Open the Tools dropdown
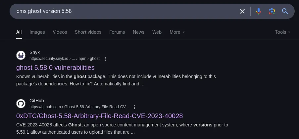 282,32
